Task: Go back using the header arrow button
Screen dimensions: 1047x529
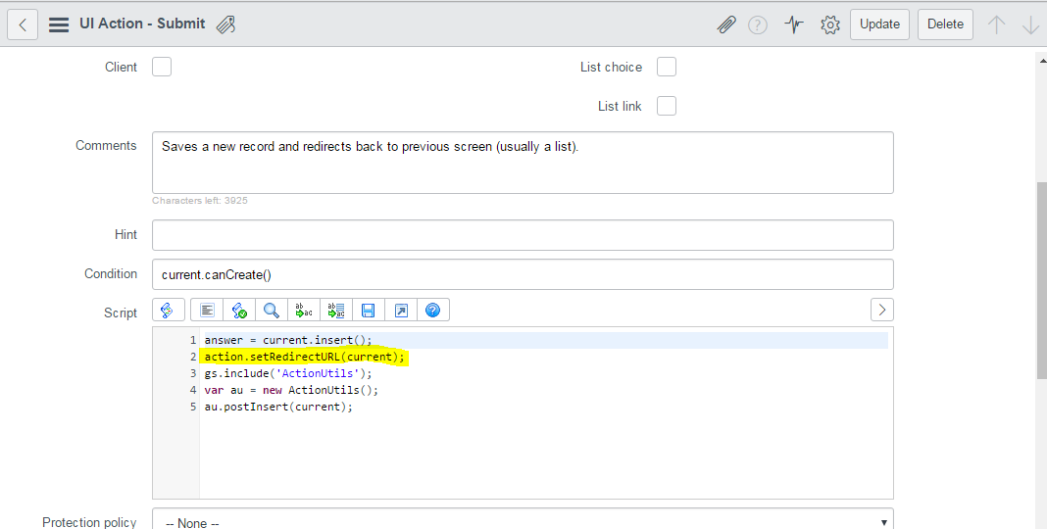Action: tap(23, 24)
